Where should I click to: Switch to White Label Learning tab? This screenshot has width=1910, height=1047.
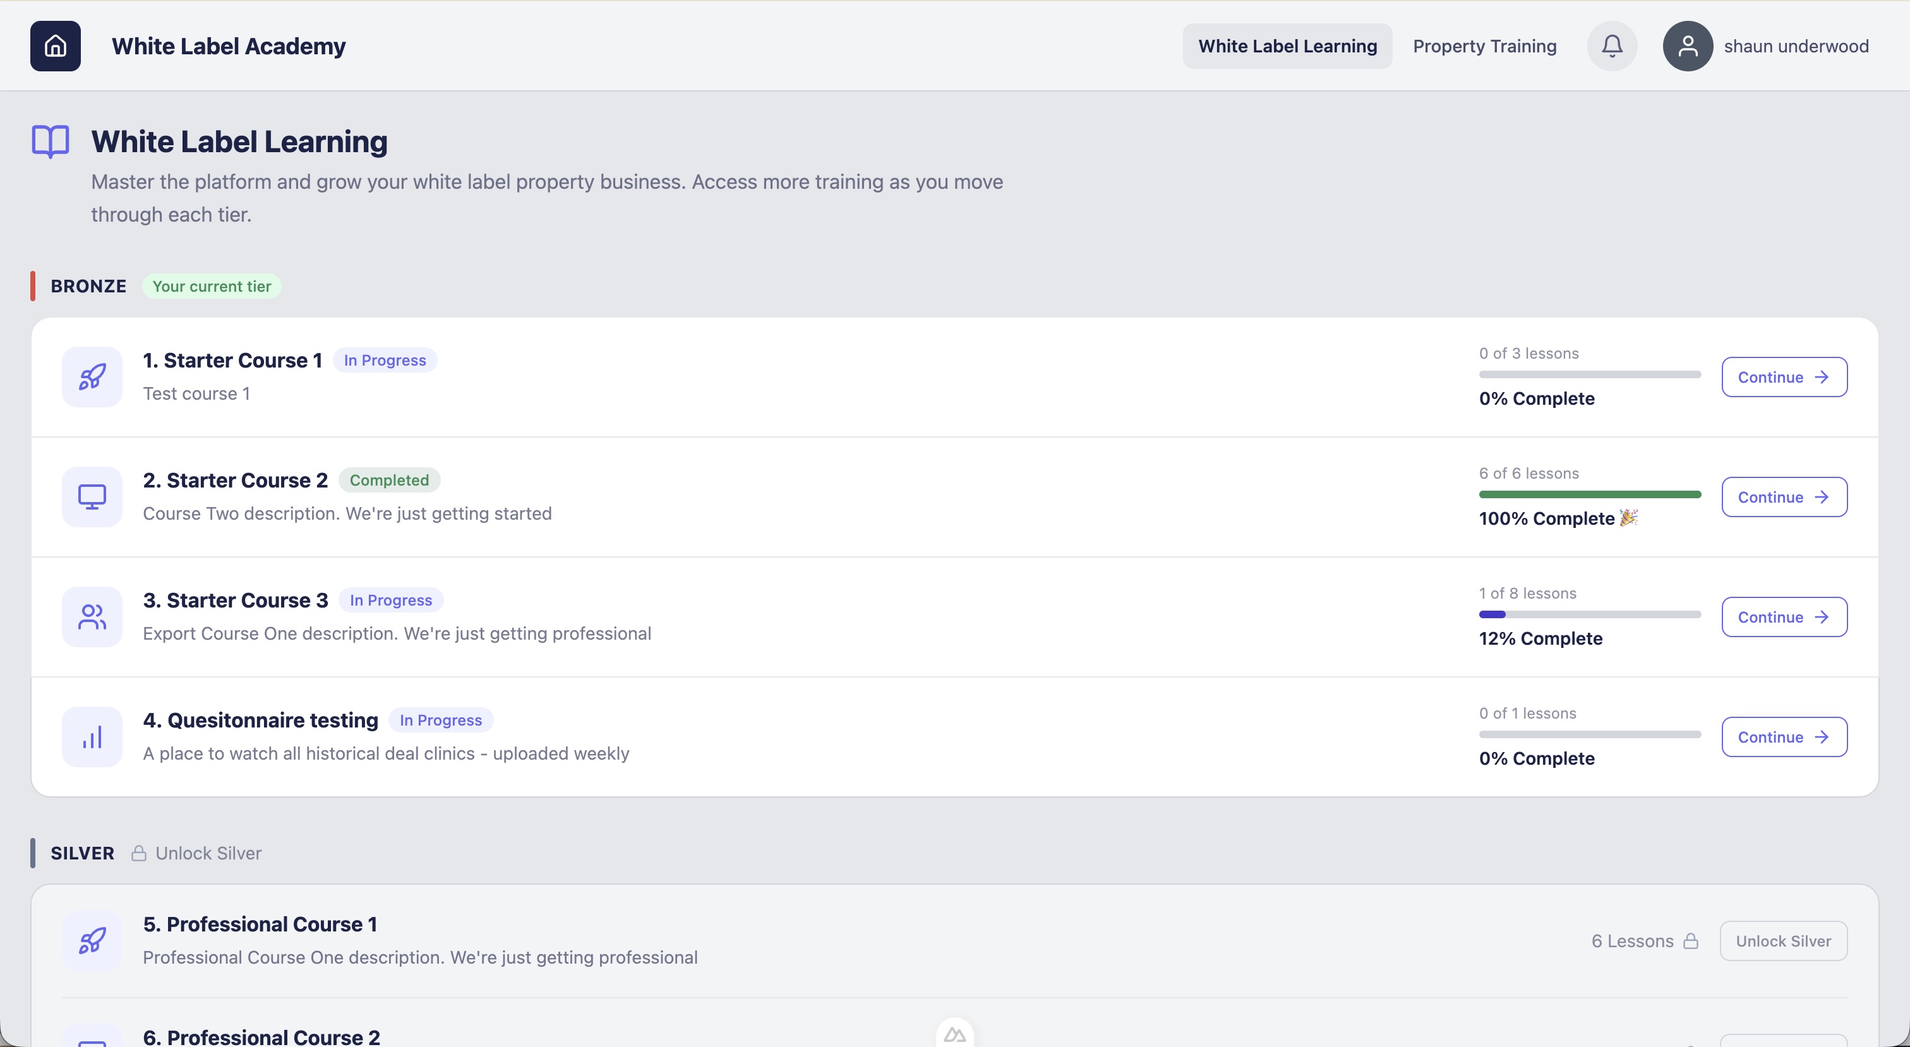point(1287,46)
